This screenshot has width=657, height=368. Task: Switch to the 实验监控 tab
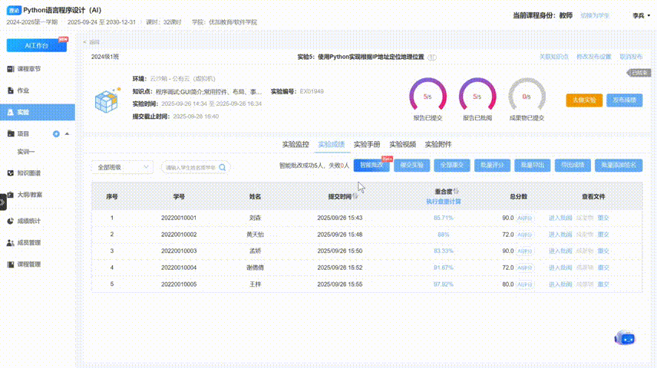295,144
